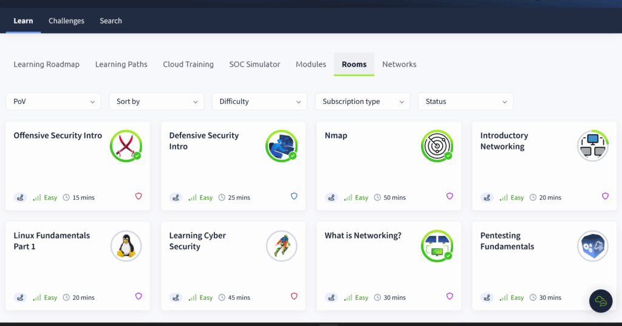Open the Linux Fundamentals Part 1 title

(x=52, y=241)
